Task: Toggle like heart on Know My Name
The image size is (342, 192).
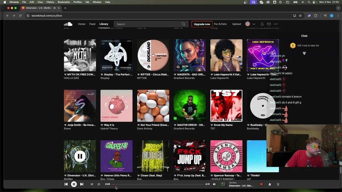Action: [212, 125]
